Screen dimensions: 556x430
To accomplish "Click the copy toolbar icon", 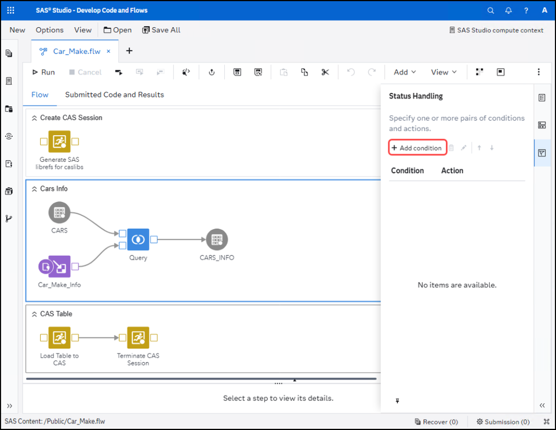I will coord(304,72).
